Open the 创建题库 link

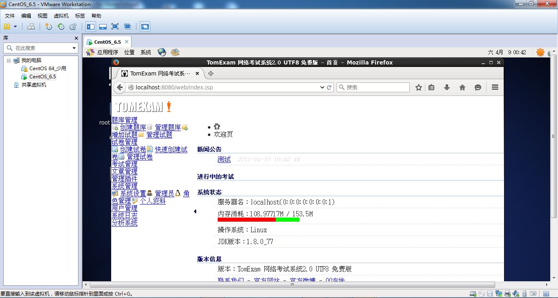133,127
